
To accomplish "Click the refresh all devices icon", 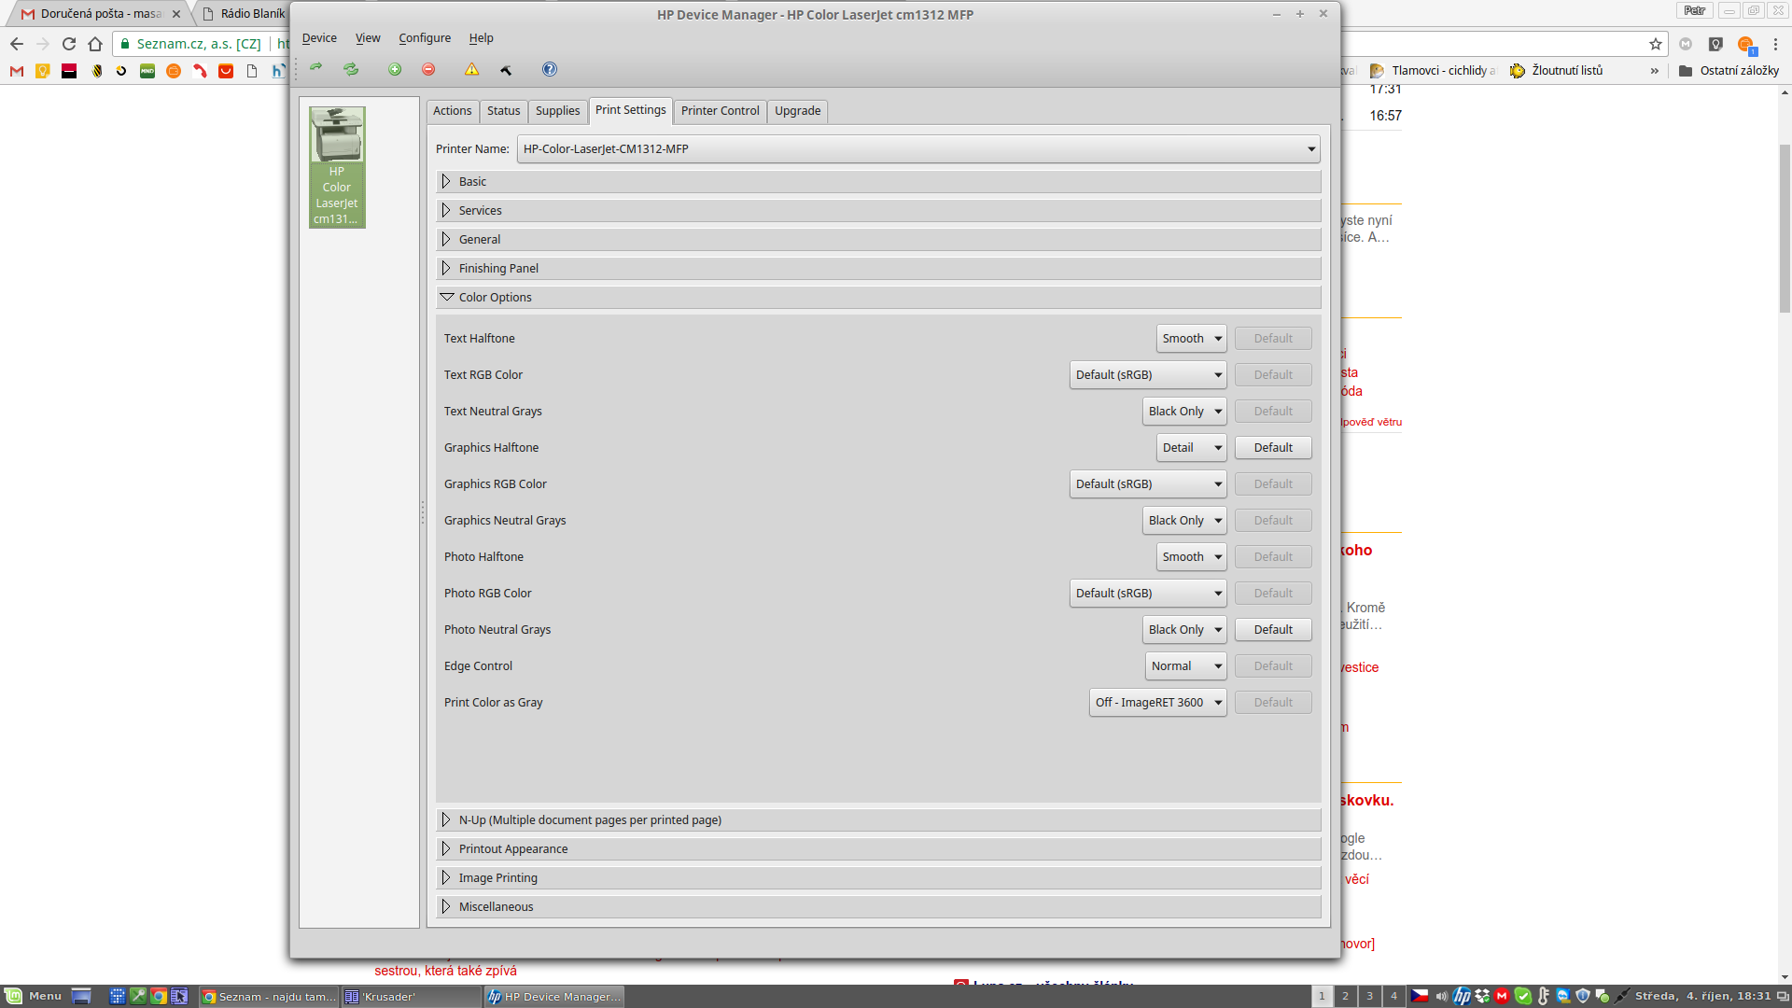I will pos(351,69).
